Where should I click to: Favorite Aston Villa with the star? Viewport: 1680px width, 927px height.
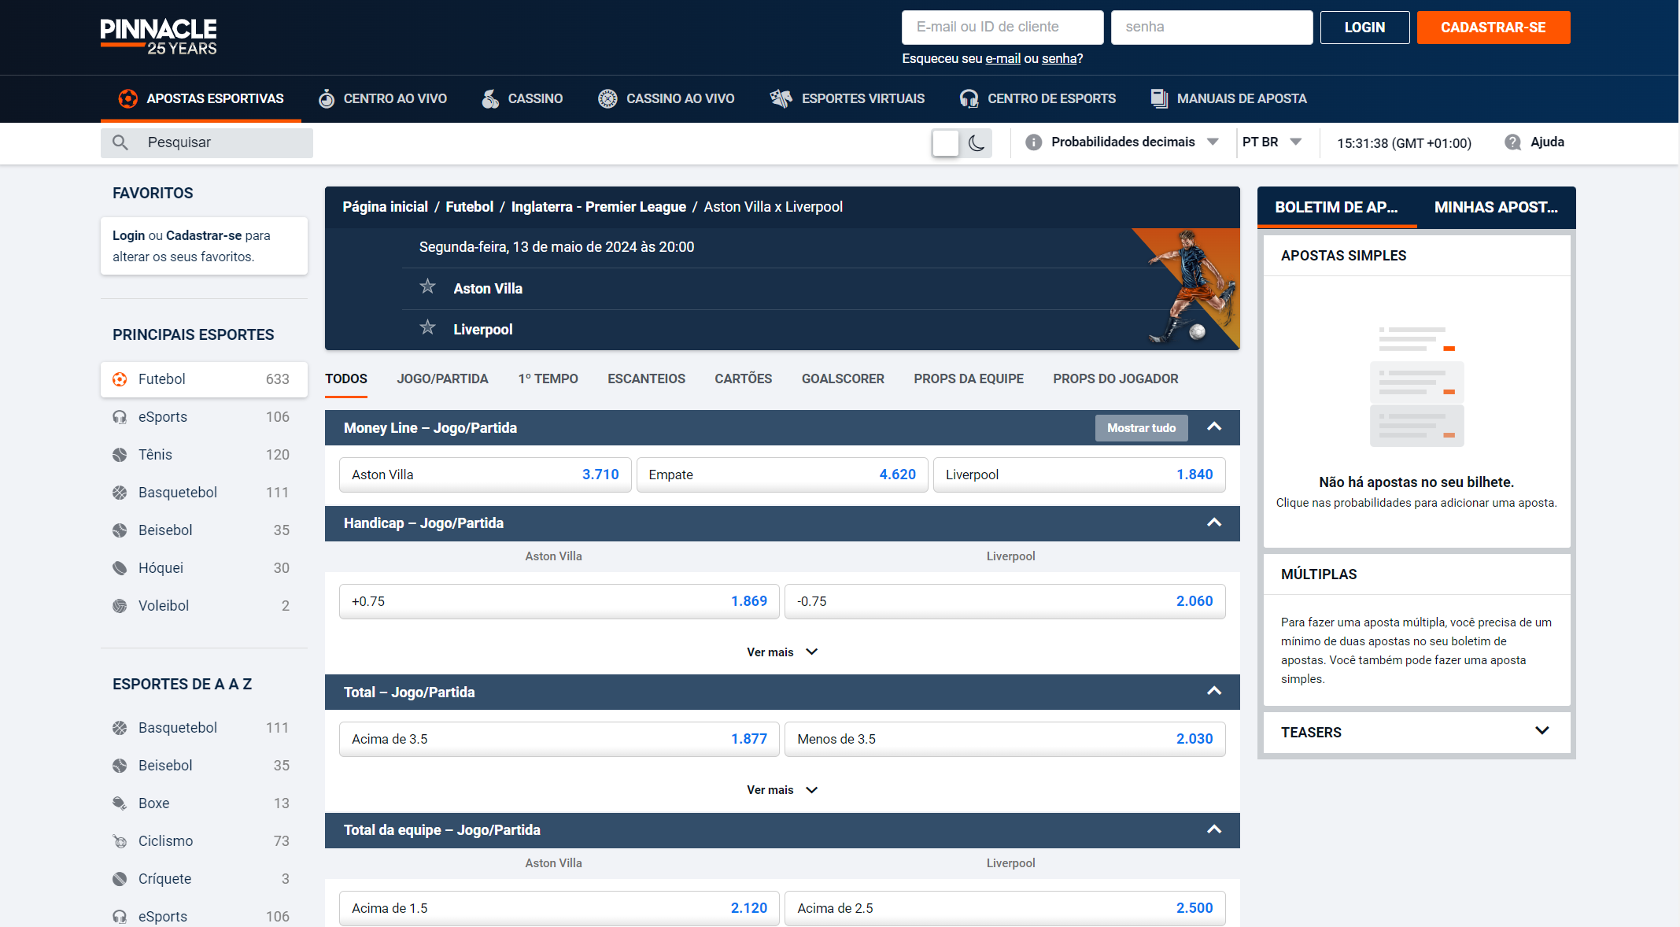coord(427,286)
